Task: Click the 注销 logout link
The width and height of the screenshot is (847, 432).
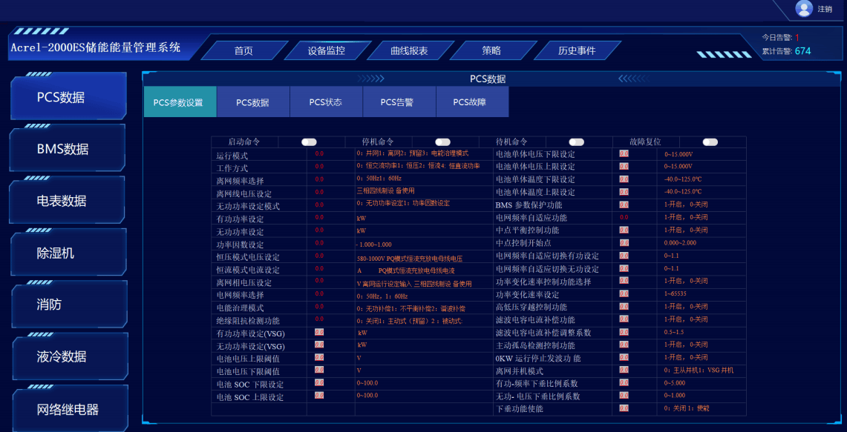Action: click(x=825, y=9)
